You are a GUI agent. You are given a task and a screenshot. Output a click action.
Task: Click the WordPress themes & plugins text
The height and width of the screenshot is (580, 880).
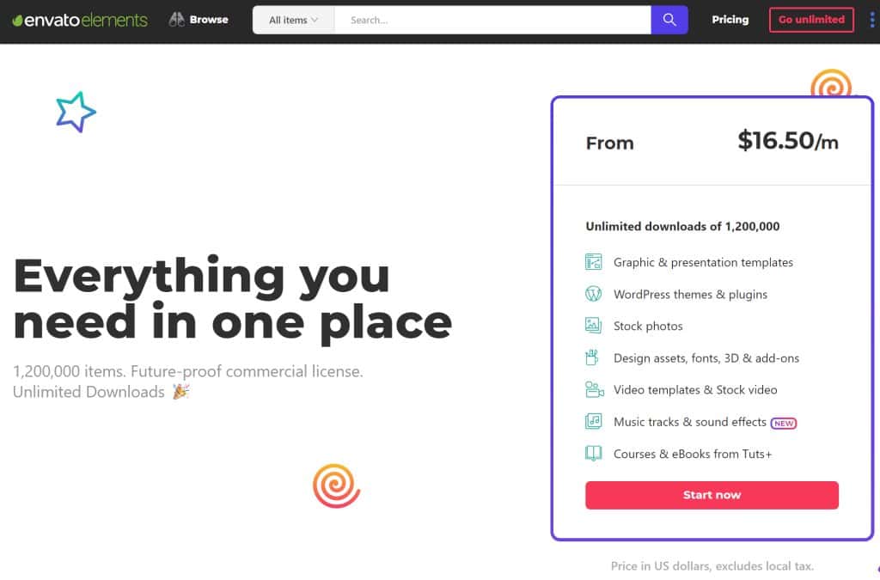[690, 294]
